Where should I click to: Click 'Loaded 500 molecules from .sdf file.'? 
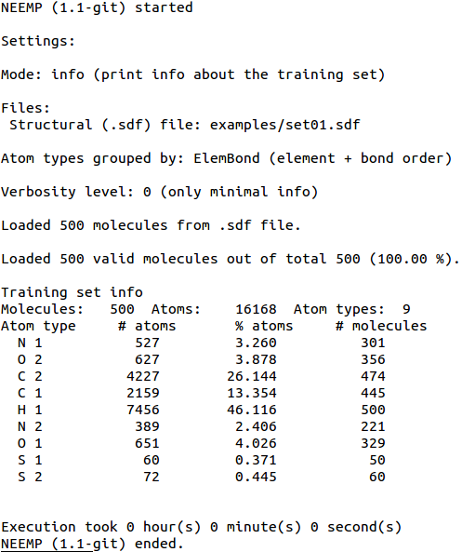(x=151, y=225)
